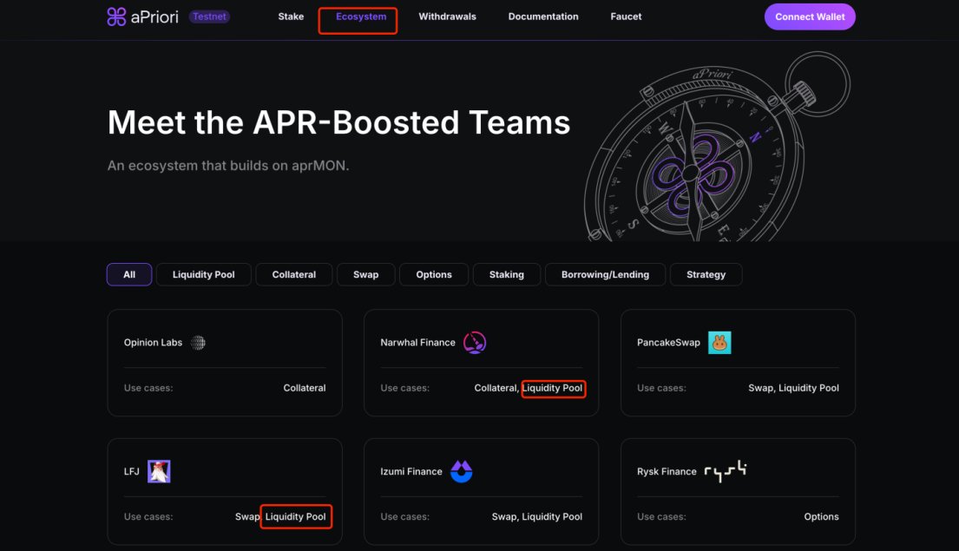Filter teams by Strategy tab

tap(706, 274)
